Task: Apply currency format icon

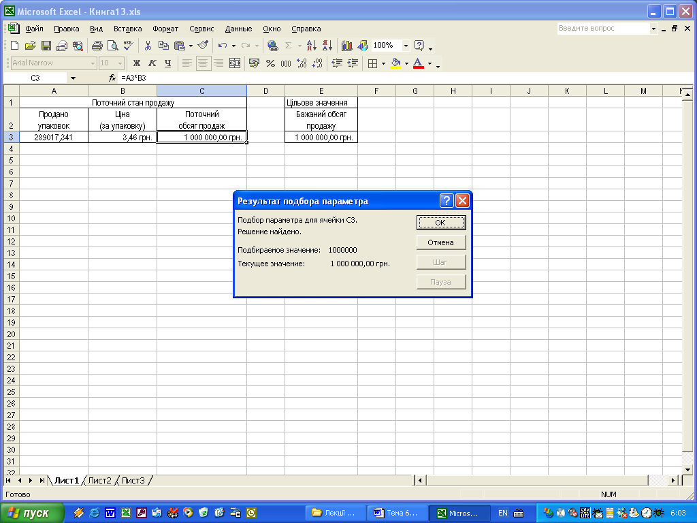Action: pyautogui.click(x=255, y=63)
